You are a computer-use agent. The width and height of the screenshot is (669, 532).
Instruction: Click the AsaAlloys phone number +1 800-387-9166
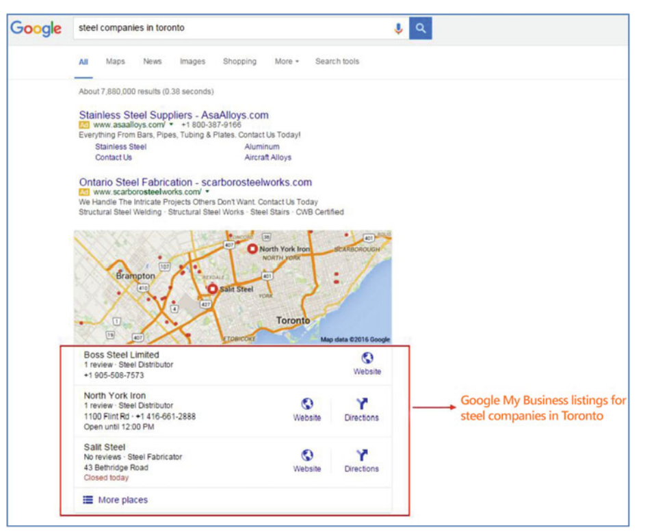[211, 125]
